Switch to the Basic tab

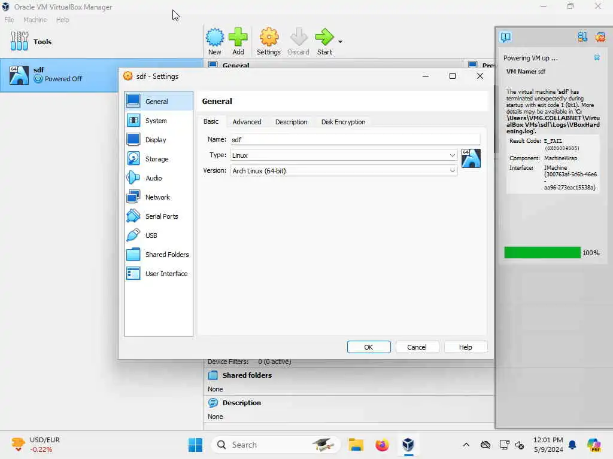(211, 121)
